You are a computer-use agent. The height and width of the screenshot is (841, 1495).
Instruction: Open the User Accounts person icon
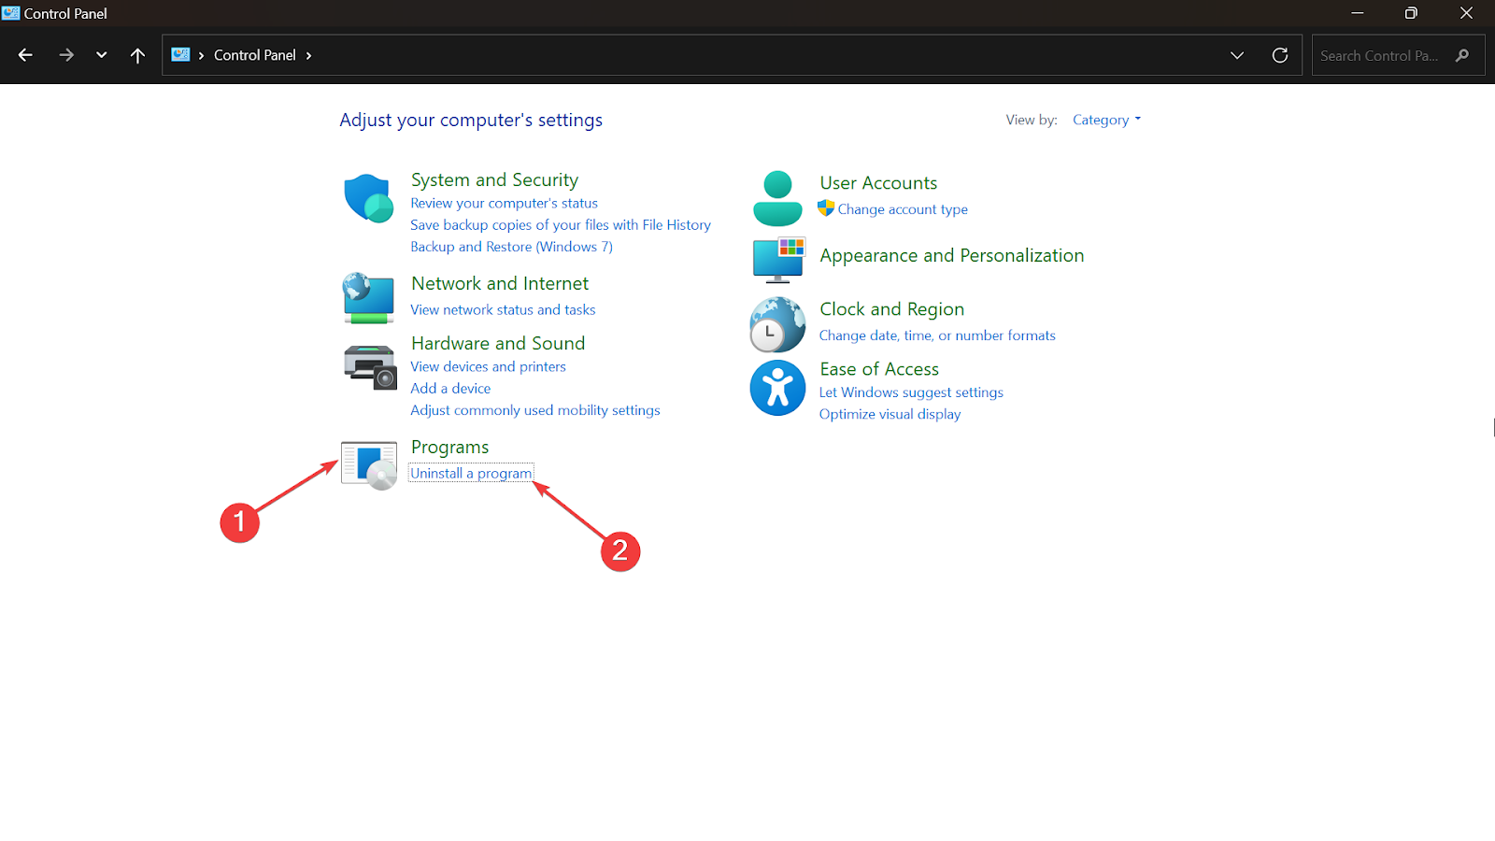coord(777,198)
